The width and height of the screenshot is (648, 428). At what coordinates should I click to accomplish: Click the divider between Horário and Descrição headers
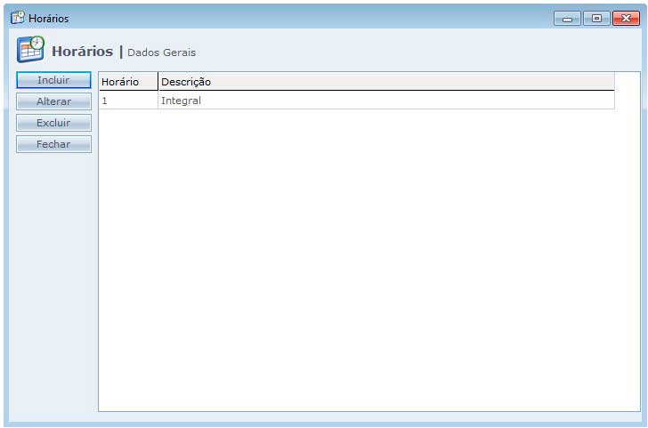[x=158, y=82]
